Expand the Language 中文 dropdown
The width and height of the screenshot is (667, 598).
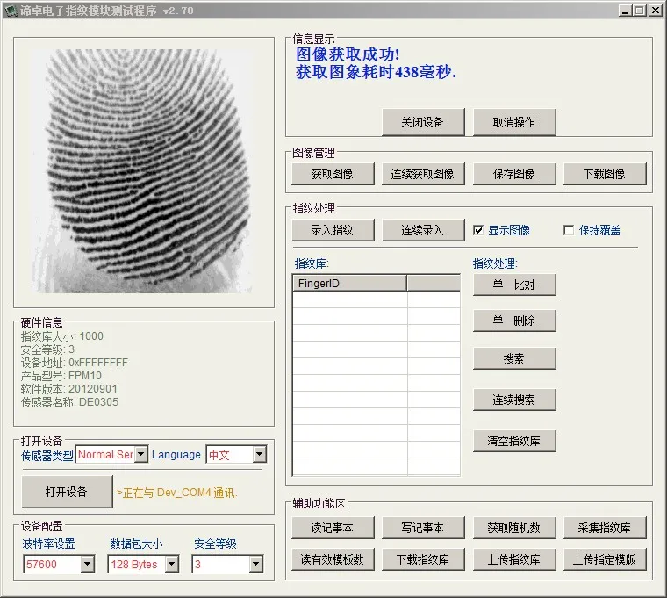point(259,455)
